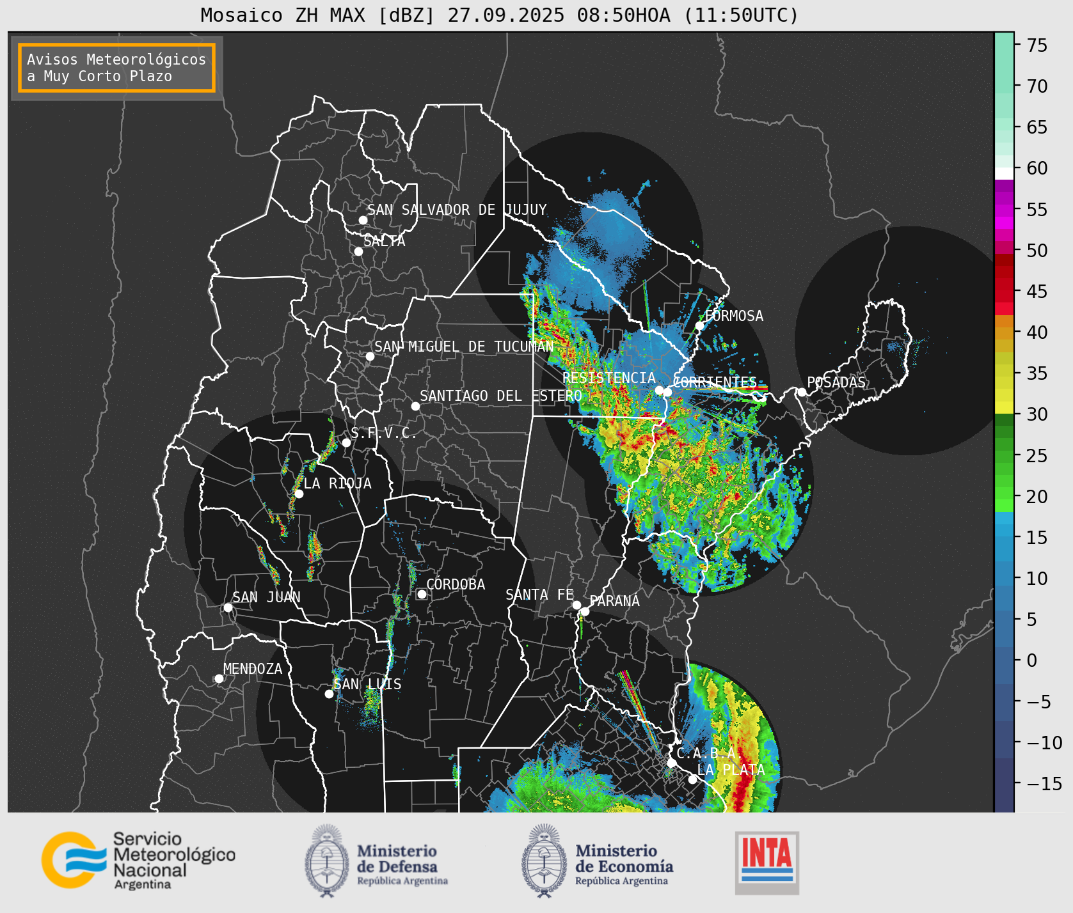Click the bright green 20 dBZ color band
This screenshot has width=1073, height=913.
click(x=1004, y=506)
